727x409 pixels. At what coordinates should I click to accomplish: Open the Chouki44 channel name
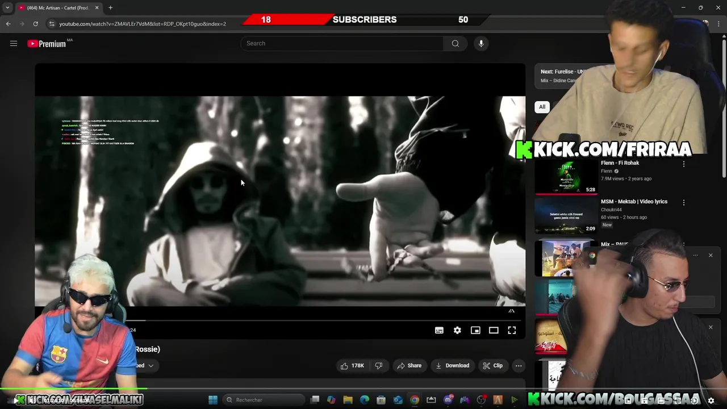(611, 210)
